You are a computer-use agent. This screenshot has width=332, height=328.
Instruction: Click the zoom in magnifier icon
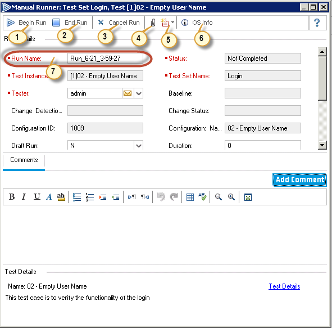[231, 197]
